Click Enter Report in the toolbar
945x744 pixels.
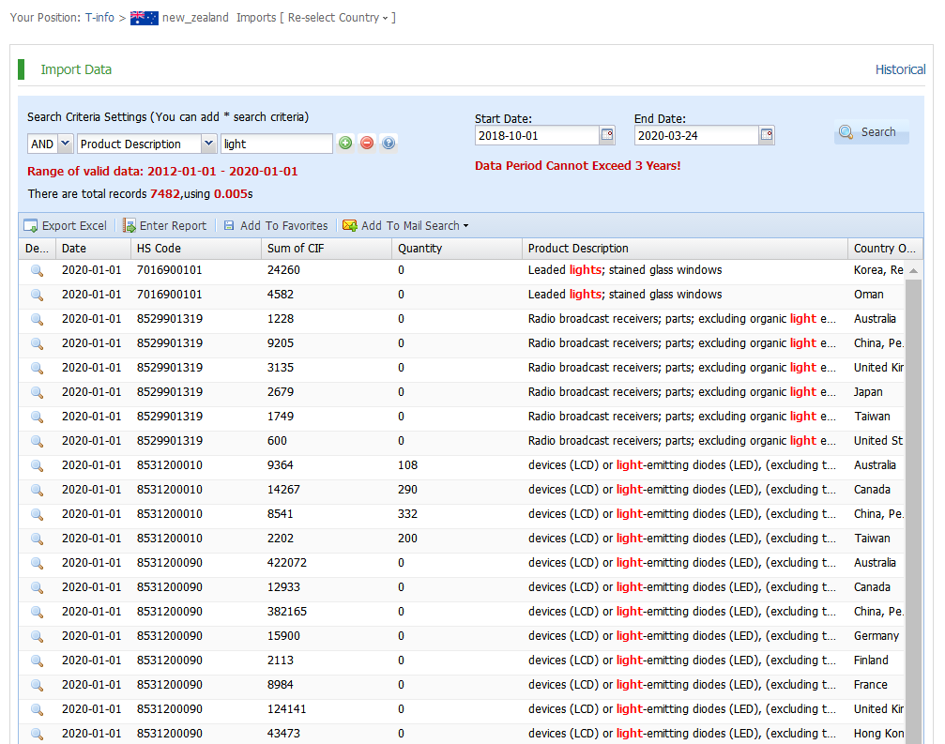click(165, 226)
